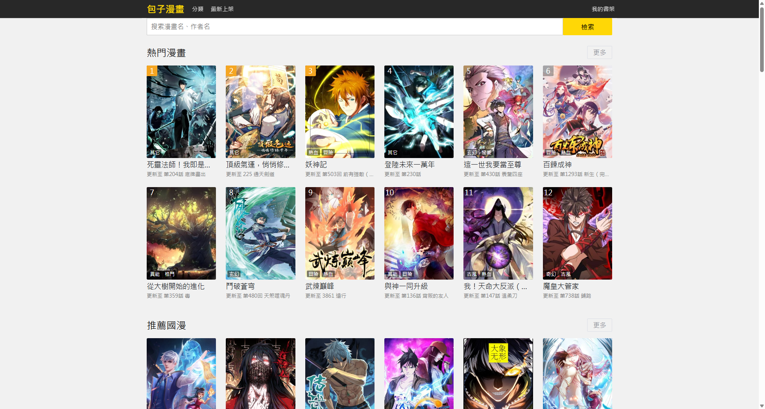Image resolution: width=765 pixels, height=409 pixels.
Task: Click the 其它 tag on 死靈法師 cover
Action: pos(155,152)
